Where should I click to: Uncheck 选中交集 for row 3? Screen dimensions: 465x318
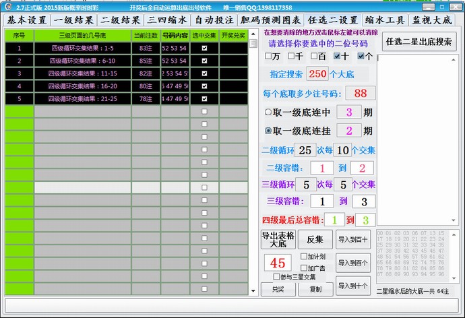(204, 73)
